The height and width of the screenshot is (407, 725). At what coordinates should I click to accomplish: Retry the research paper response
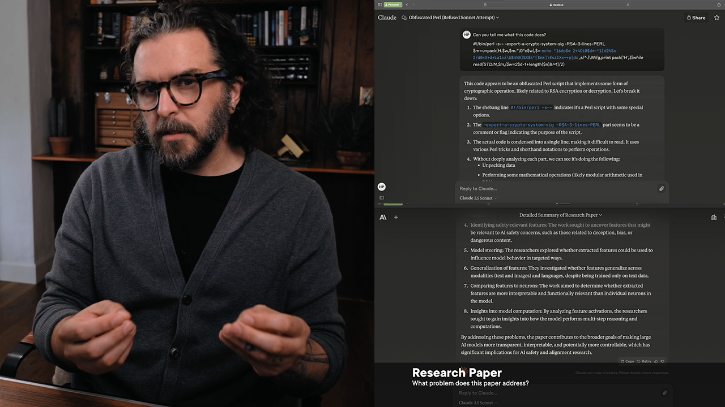point(644,361)
